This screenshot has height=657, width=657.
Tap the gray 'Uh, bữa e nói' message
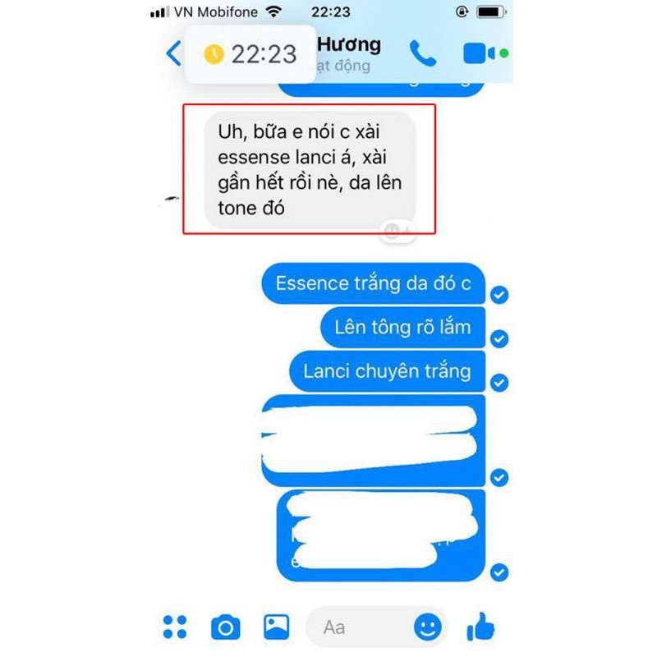pos(310,170)
